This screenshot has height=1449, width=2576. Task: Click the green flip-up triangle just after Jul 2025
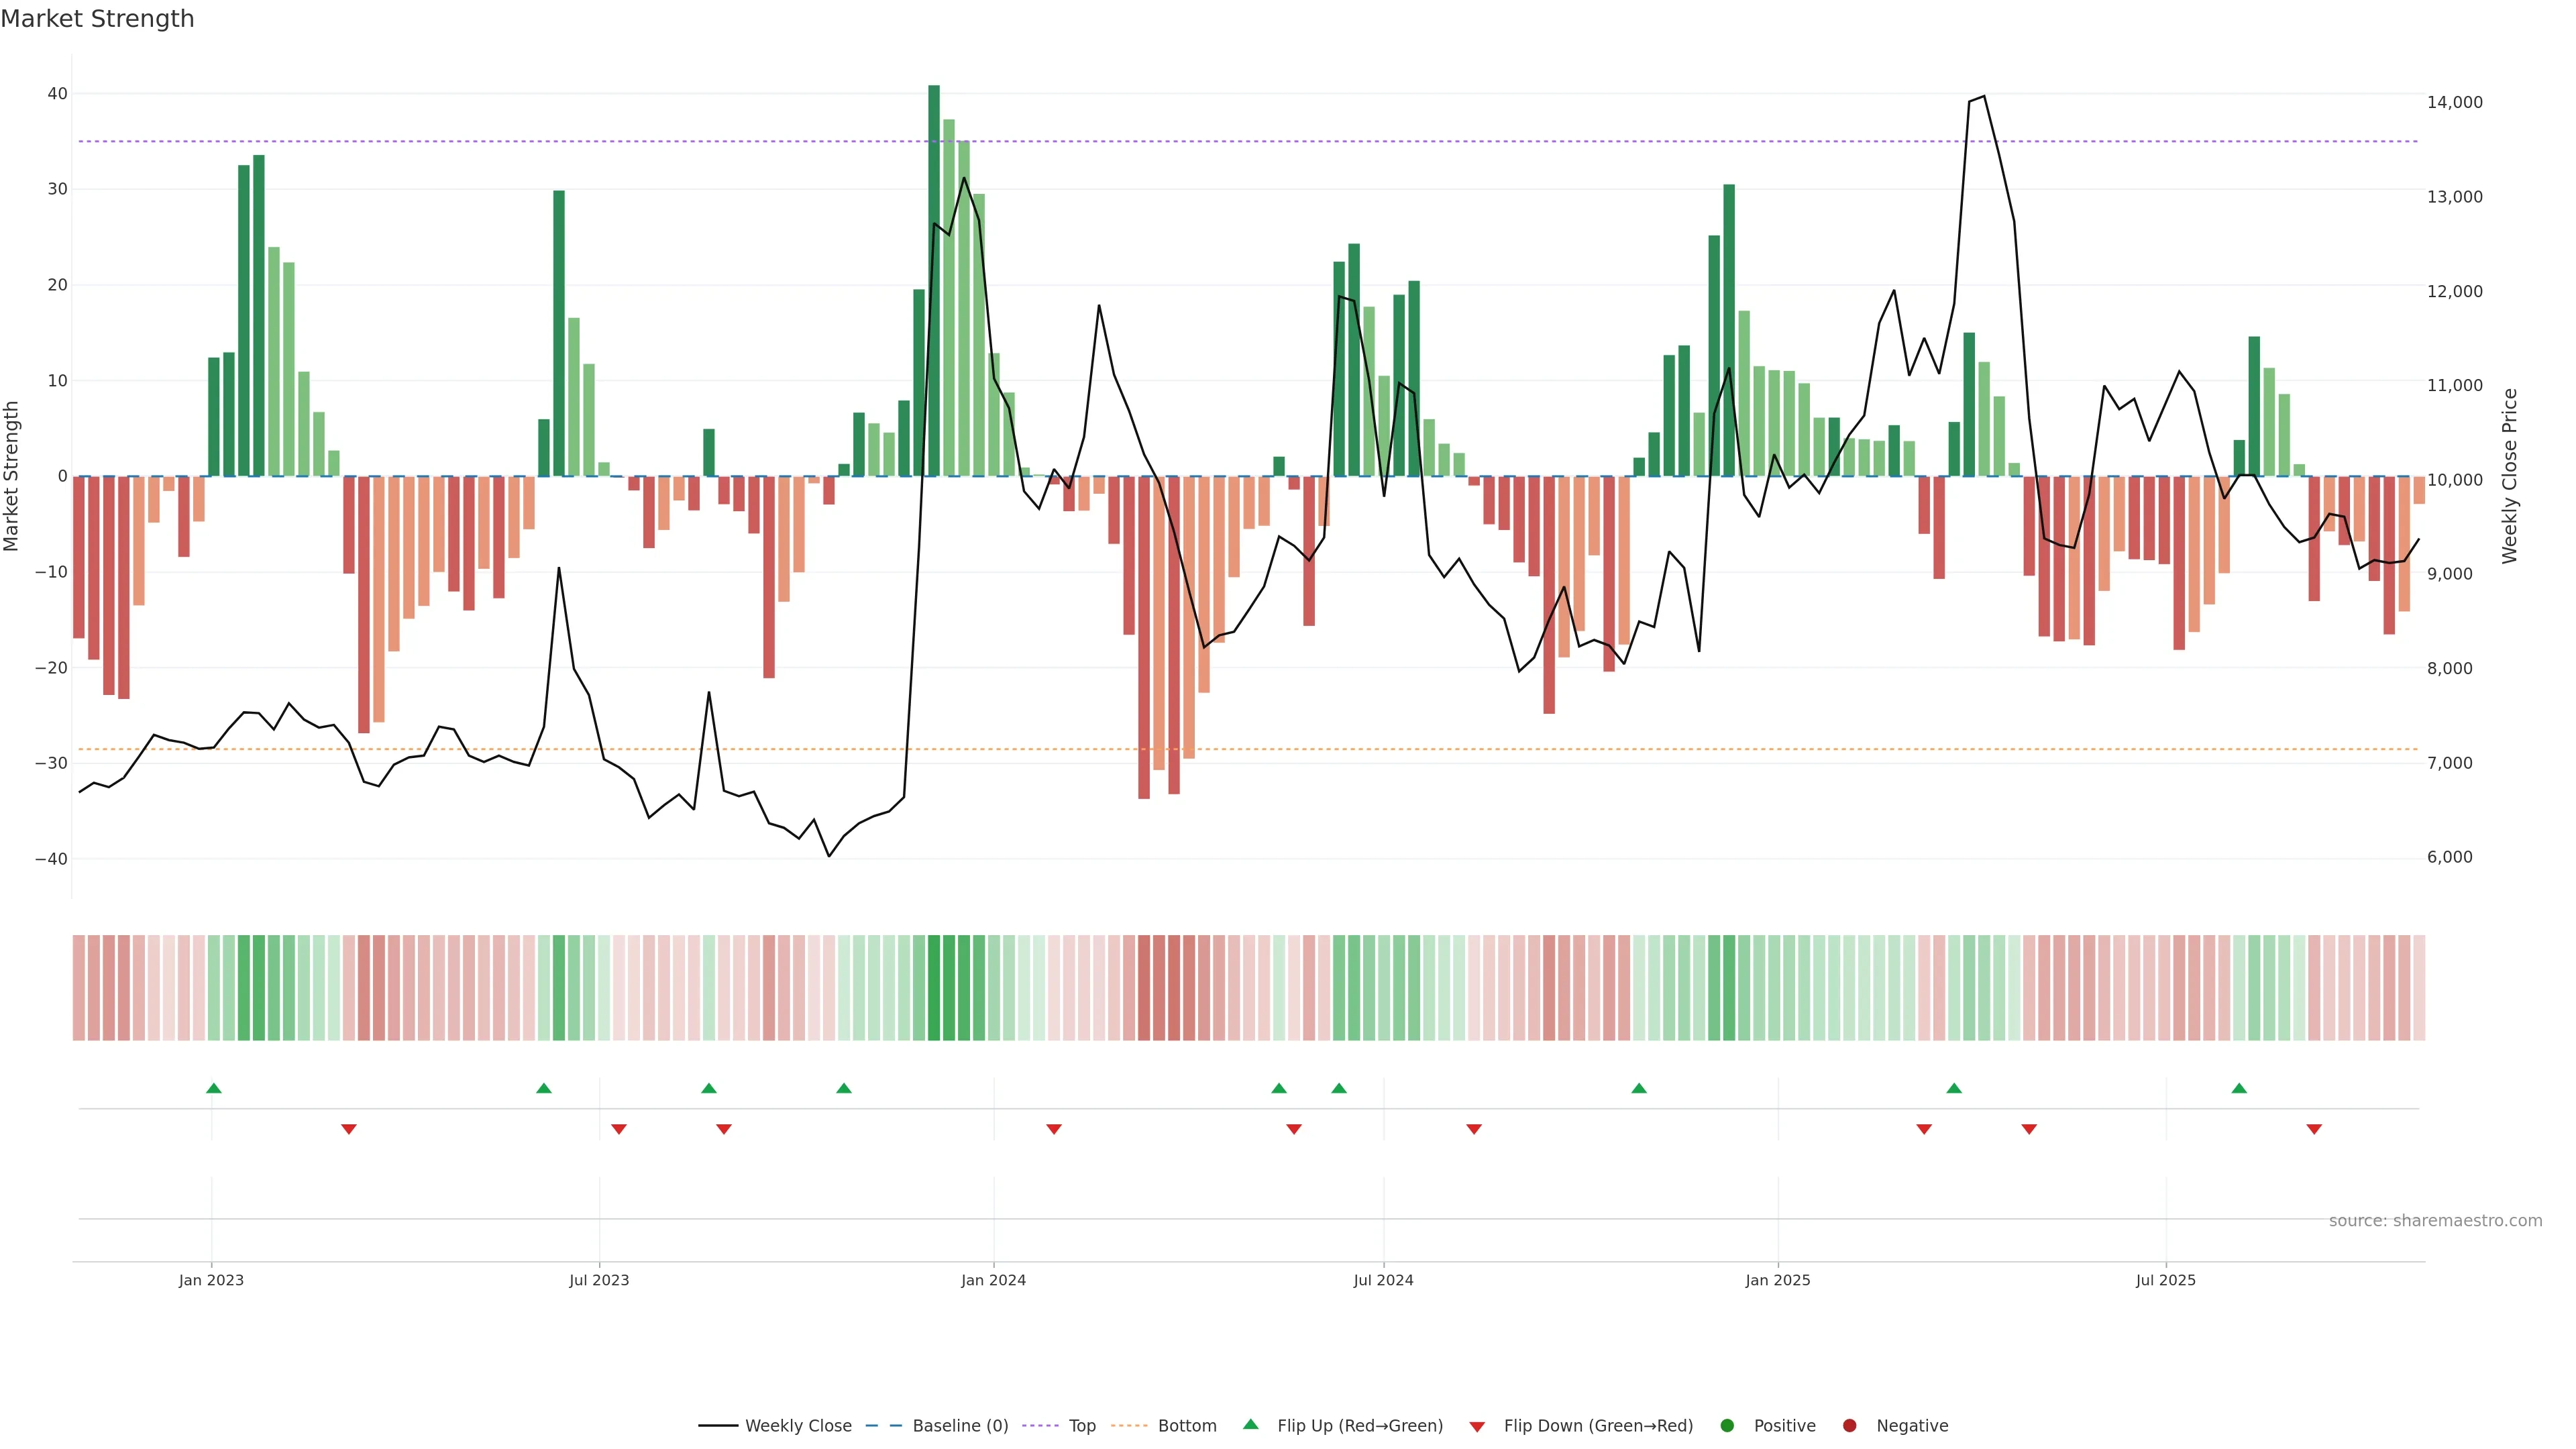pyautogui.click(x=2239, y=1088)
